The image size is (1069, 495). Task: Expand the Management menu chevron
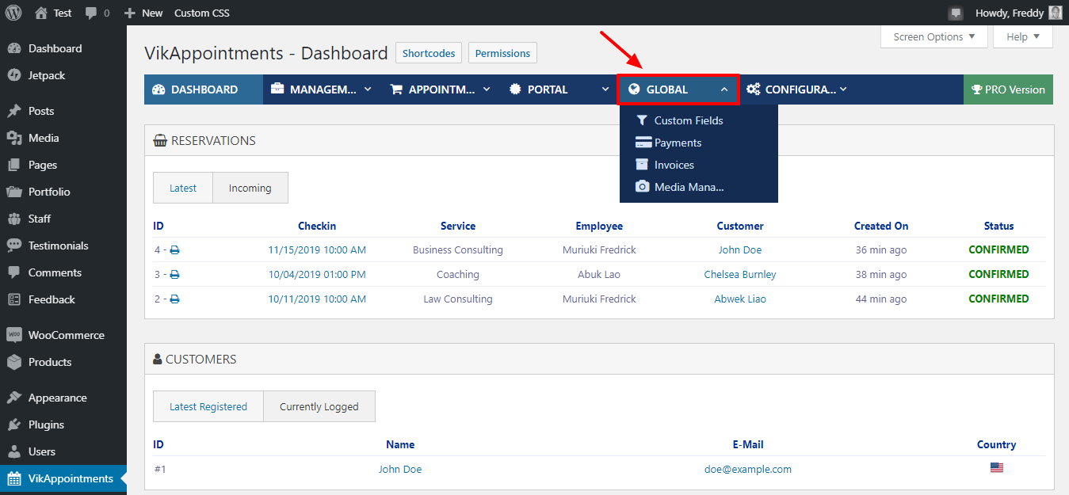[368, 89]
